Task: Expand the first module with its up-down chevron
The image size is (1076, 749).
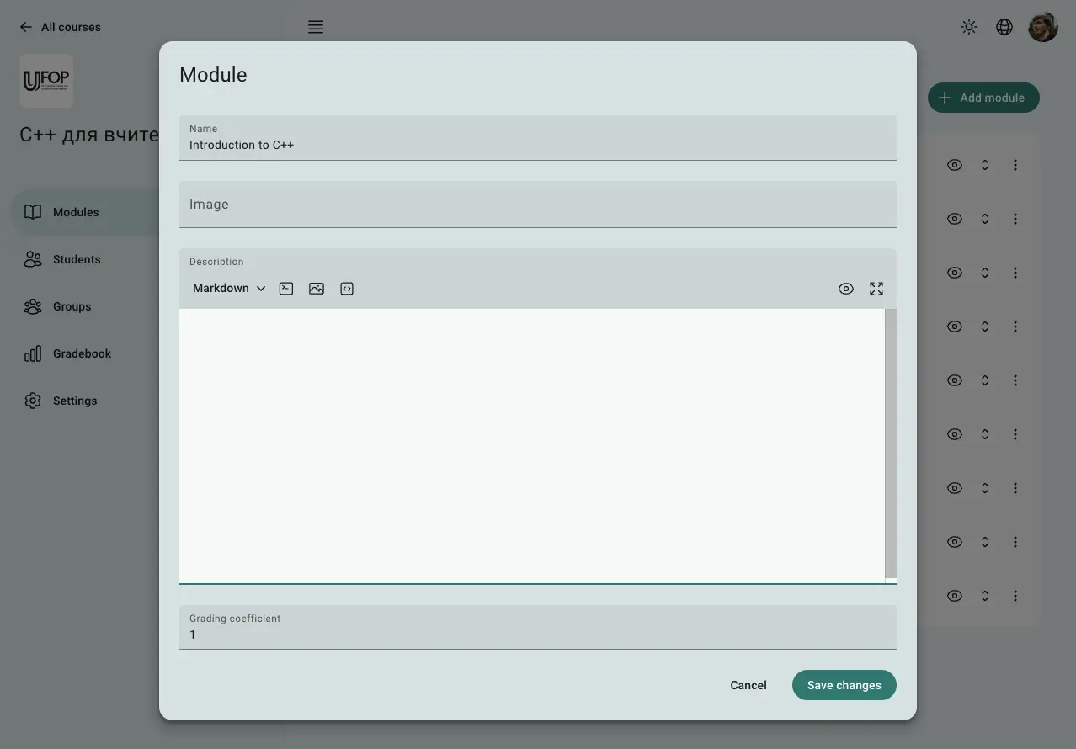Action: [985, 165]
